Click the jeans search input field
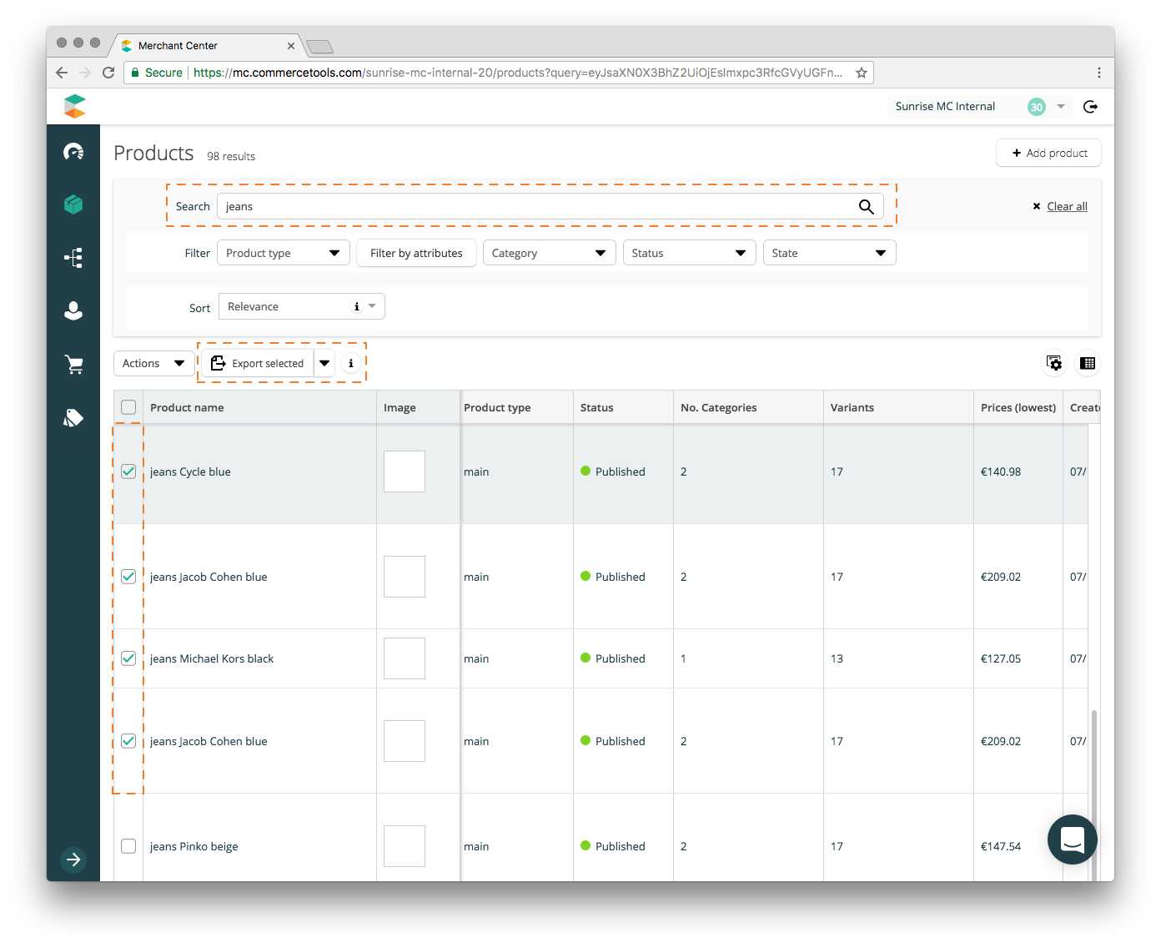This screenshot has height=948, width=1161. tap(534, 207)
